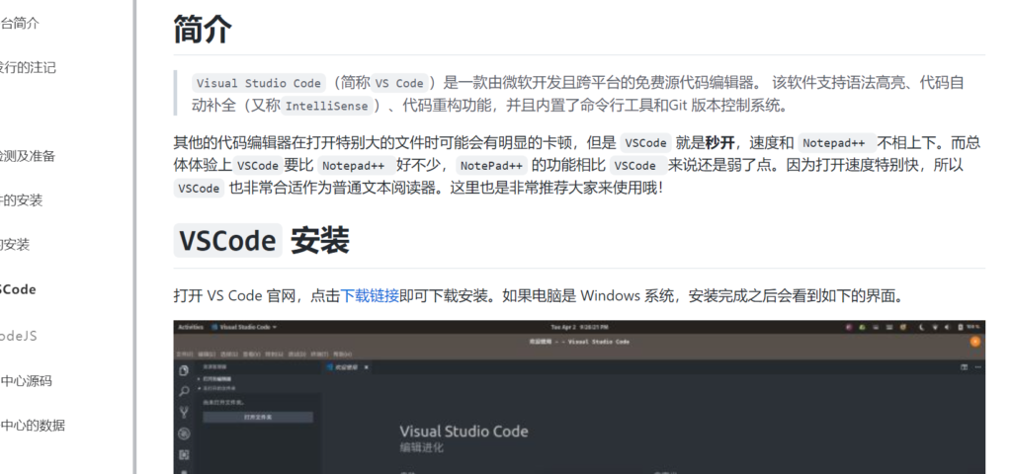Open the 下载链接 download link

coord(370,296)
